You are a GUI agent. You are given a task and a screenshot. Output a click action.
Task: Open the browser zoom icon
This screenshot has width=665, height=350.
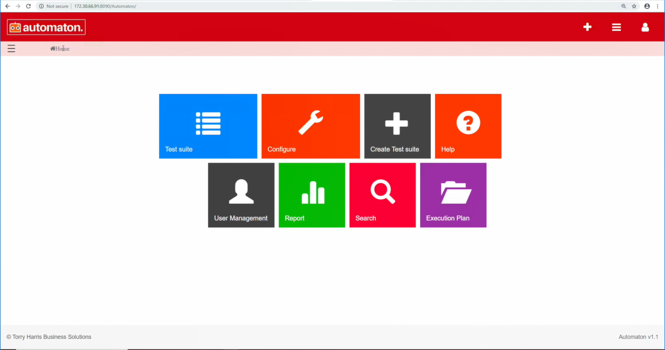[623, 6]
